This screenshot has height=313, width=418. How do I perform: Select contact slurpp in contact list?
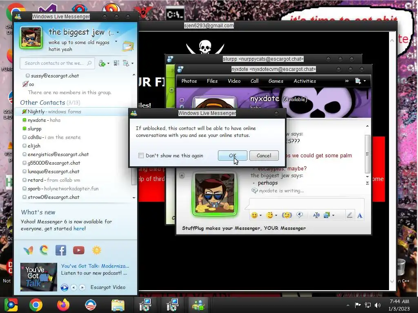[72, 128]
